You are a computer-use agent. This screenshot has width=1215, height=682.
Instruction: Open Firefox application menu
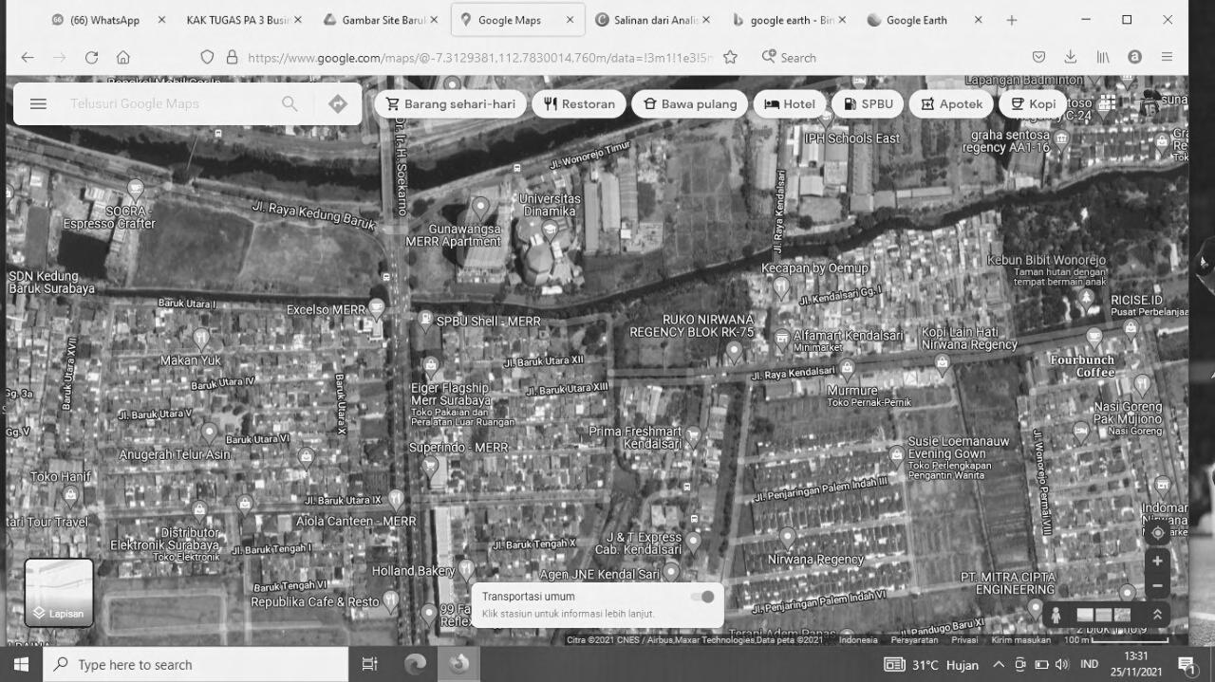(1167, 58)
